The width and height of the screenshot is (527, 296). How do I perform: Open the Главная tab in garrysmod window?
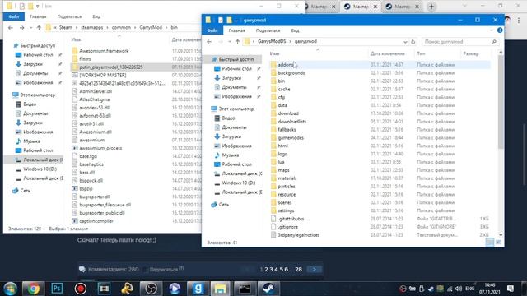[236, 30]
